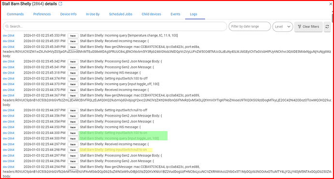Select 'Incoming query [input.toggle_off, 100]' message
The width and height of the screenshot is (334, 179).
120,84
